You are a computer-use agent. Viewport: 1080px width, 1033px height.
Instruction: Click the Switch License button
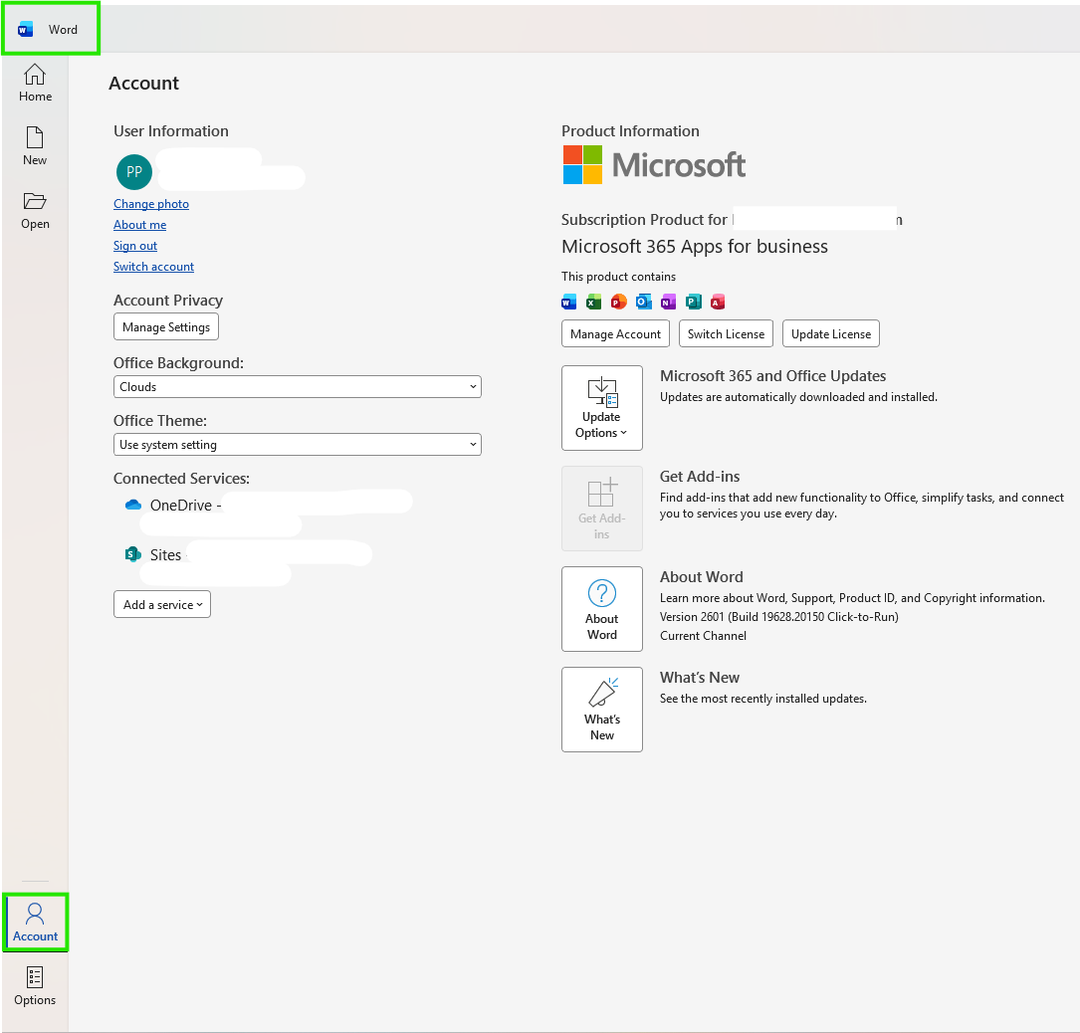pos(726,333)
